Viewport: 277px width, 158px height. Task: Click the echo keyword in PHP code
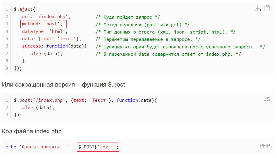pos(11,147)
